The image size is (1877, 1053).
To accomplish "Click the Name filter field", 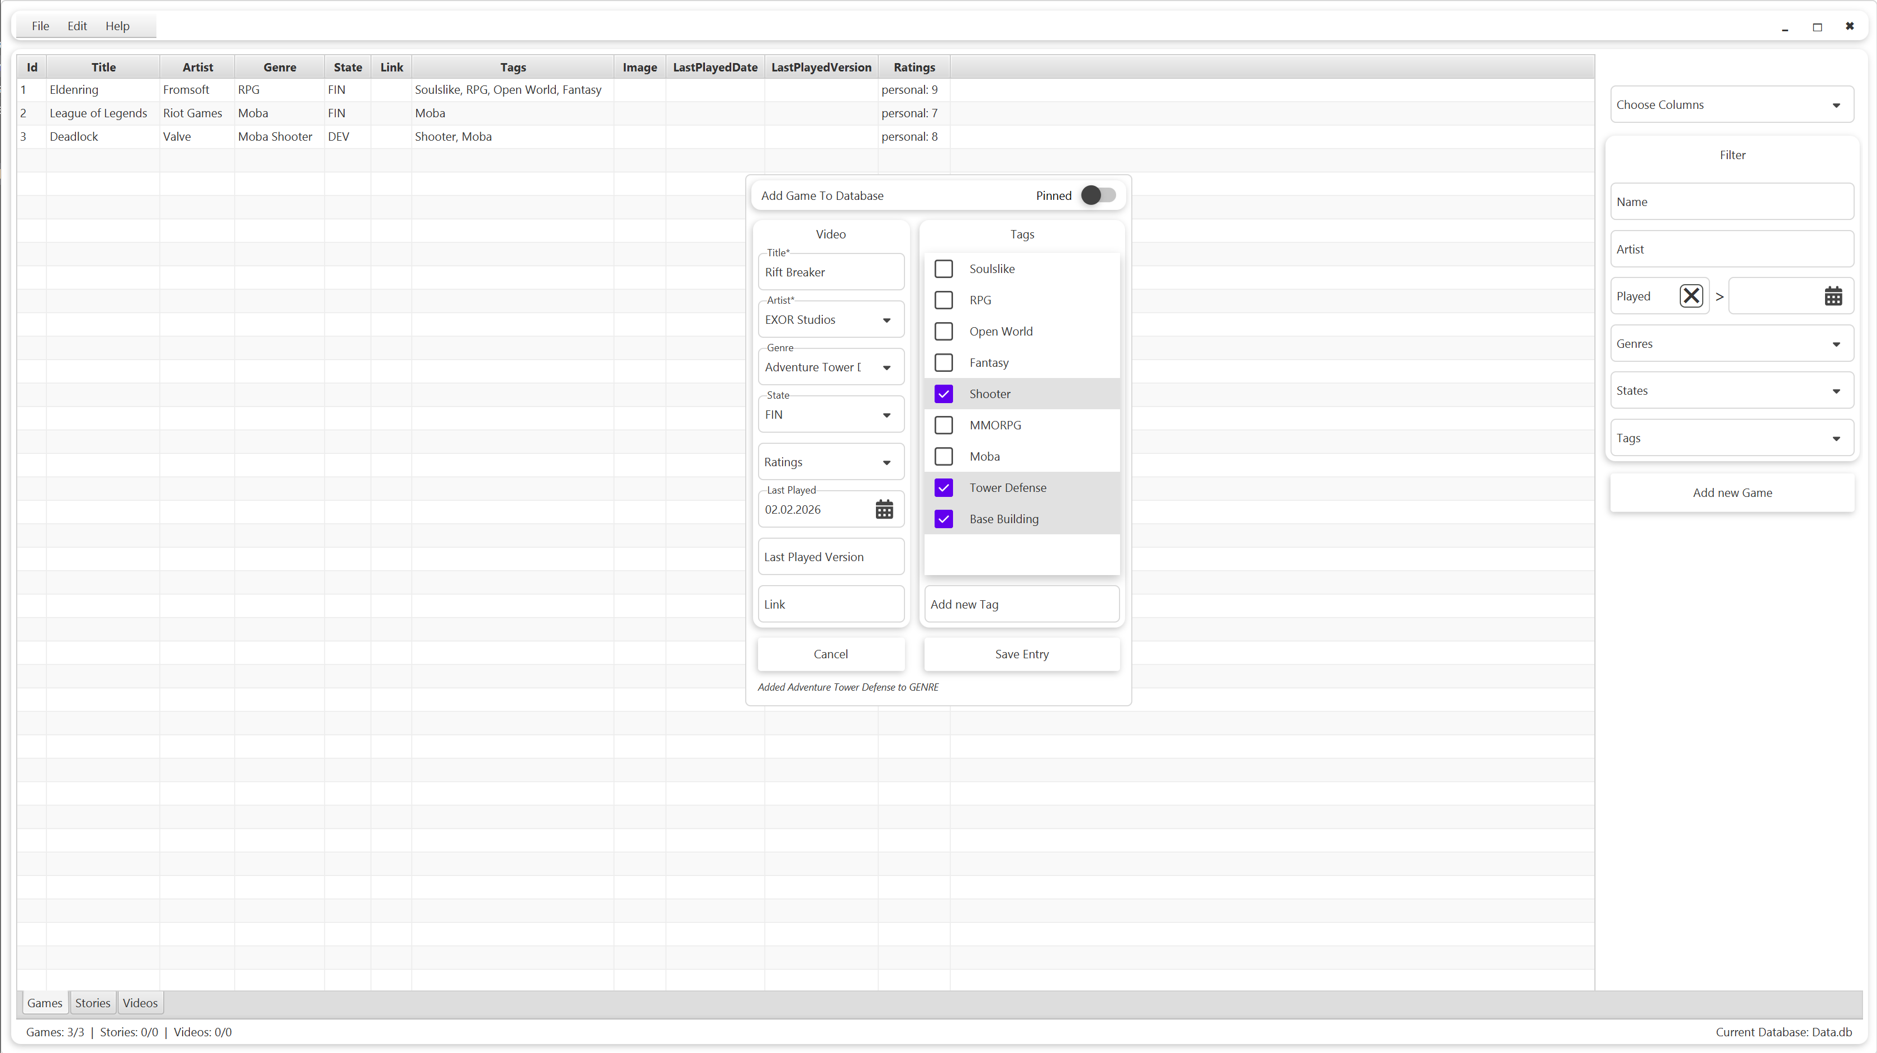I will [x=1732, y=202].
